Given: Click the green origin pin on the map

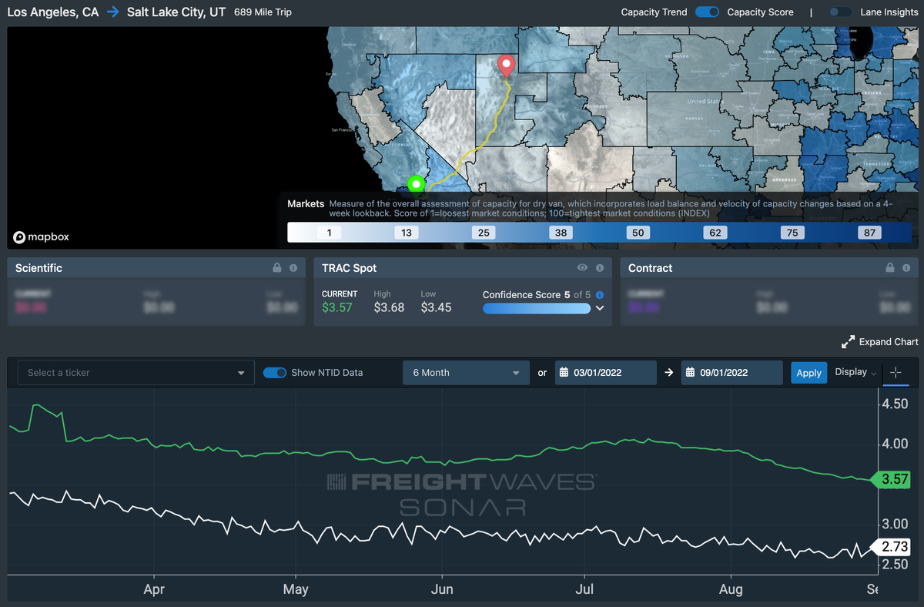Looking at the screenshot, I should point(416,184).
